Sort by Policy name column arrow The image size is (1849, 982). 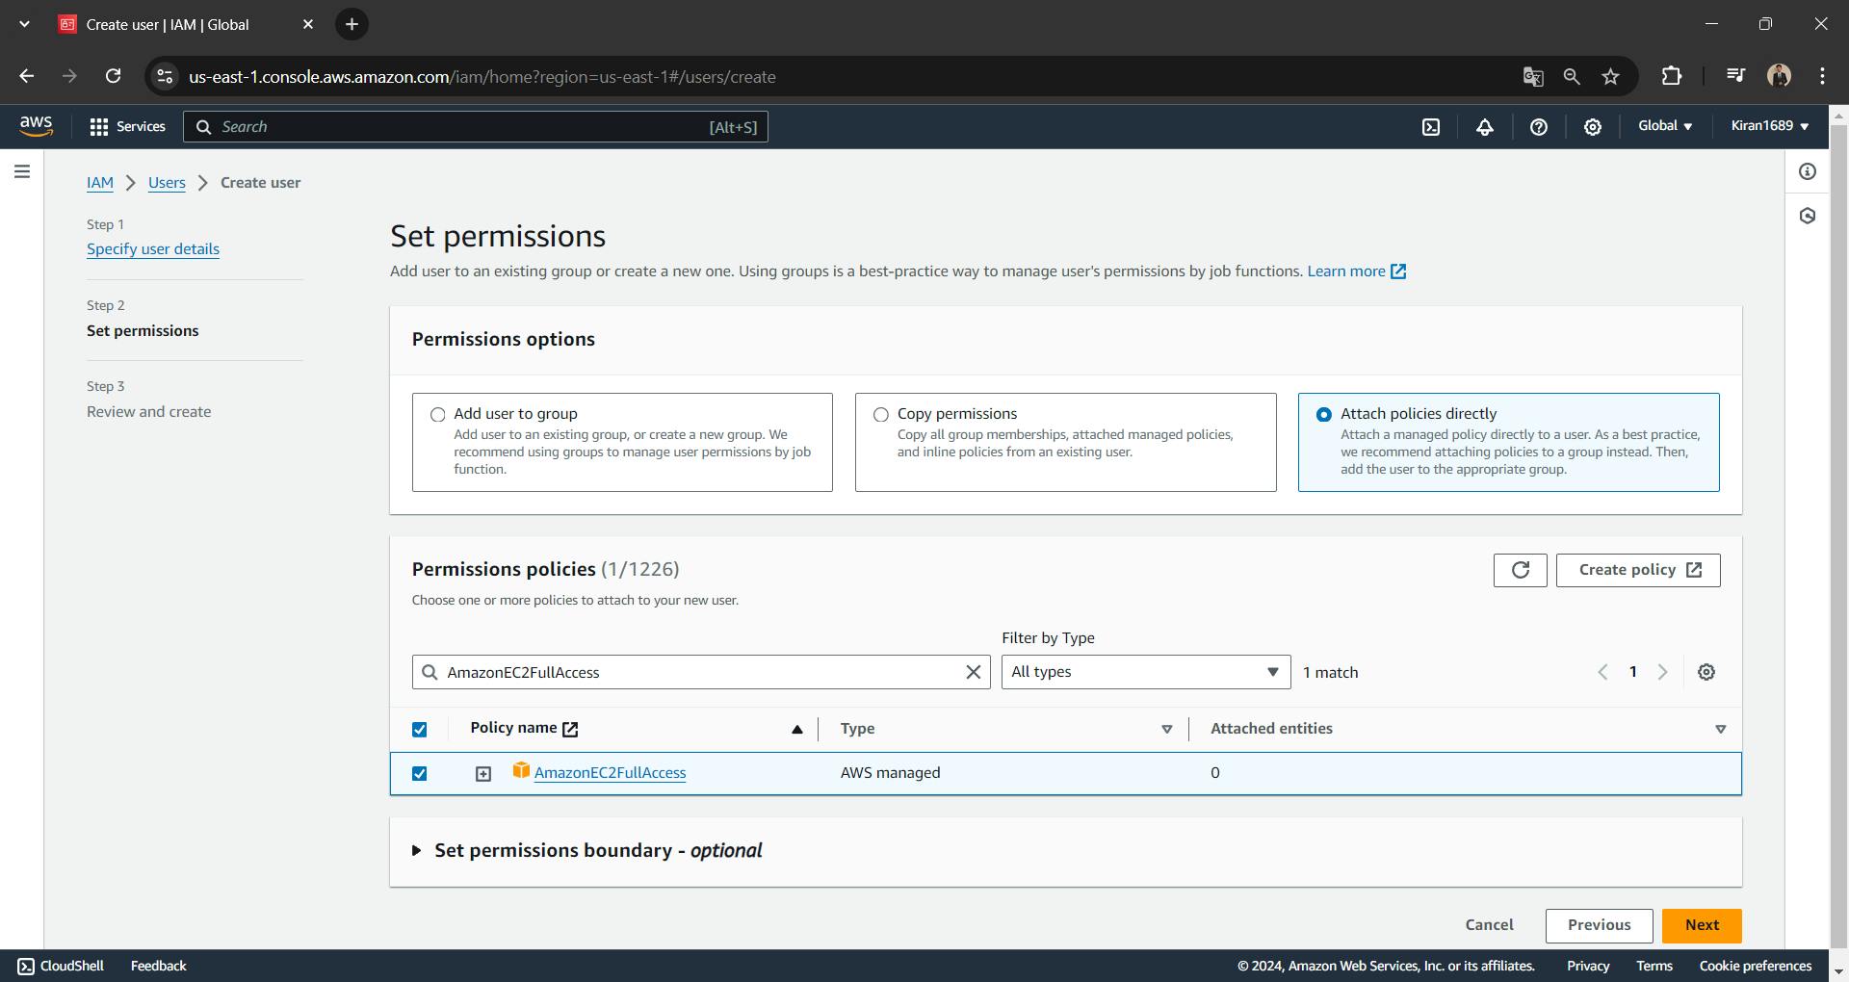[796, 730]
